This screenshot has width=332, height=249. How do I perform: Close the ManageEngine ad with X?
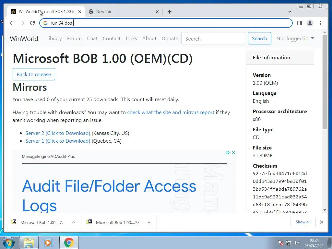pos(233,152)
